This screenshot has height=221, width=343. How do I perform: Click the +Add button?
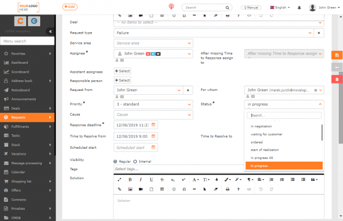pyautogui.click(x=70, y=7)
